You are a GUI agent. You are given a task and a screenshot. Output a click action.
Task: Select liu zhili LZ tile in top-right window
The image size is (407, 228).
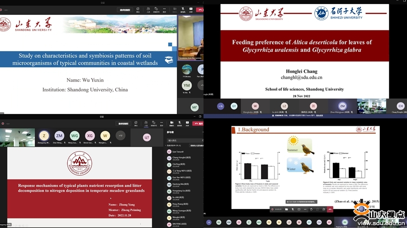(284, 106)
